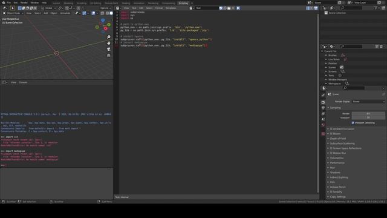Screen dimensions: 387x218
Task: Toggle viewport gizmos button
Action: [84, 13]
